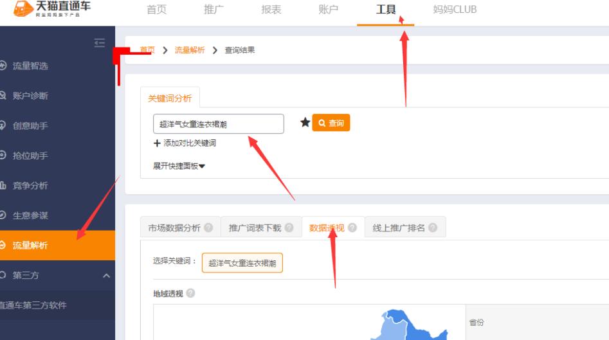Viewport: 609px width, 340px height.
Task: Select the 关键词分析 tab
Action: pyautogui.click(x=170, y=98)
